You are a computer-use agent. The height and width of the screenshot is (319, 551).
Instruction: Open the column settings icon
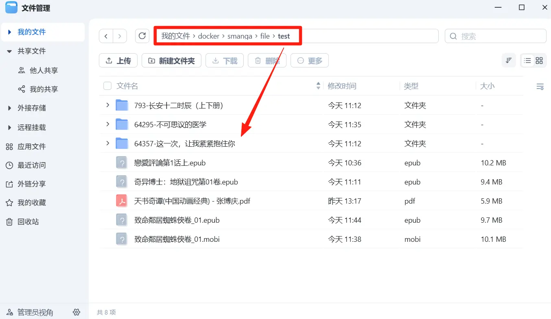coord(540,86)
